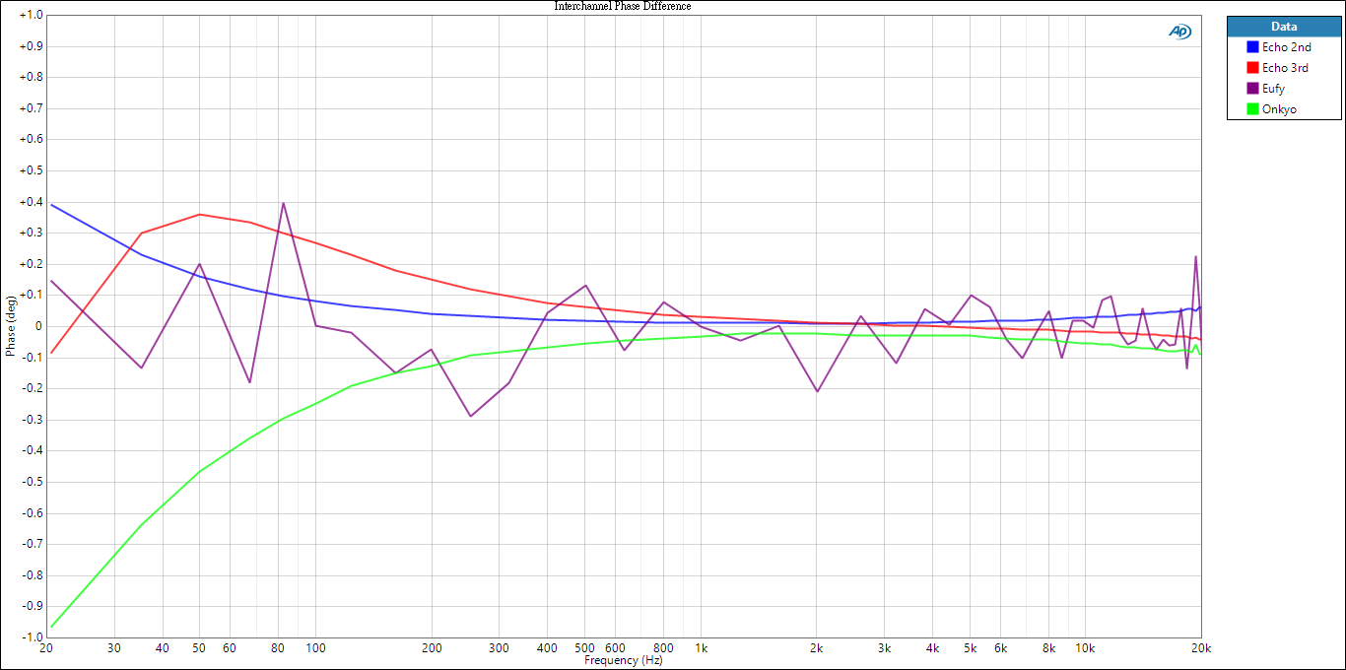Click the +0.9 y-axis tick label
Viewport: 1346px width, 670px height.
[31, 46]
